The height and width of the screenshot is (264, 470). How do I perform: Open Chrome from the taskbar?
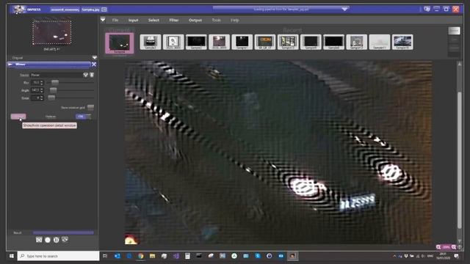(x=140, y=256)
